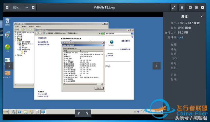
Task: Click Network Center help question-mark icon
Action: pos(132,37)
